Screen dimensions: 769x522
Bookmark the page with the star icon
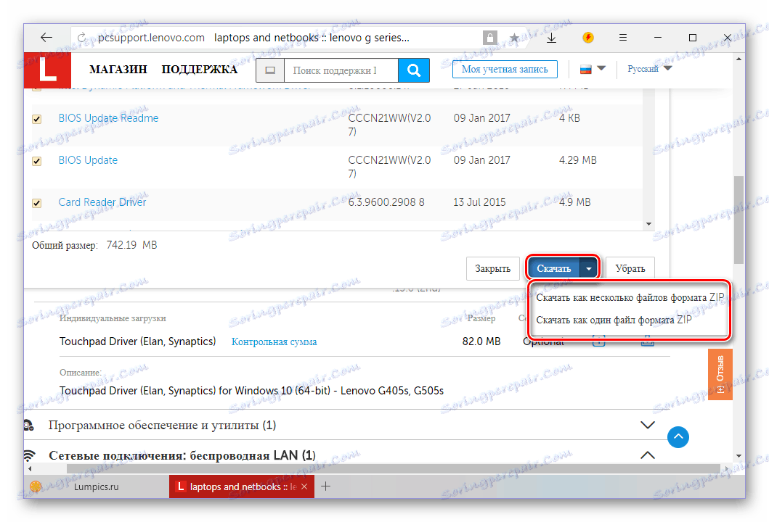coord(514,38)
